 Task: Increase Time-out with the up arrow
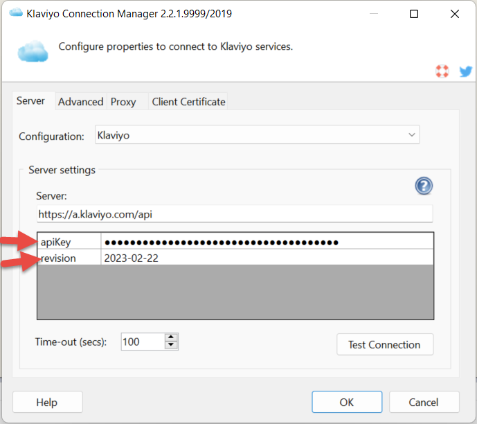click(171, 337)
